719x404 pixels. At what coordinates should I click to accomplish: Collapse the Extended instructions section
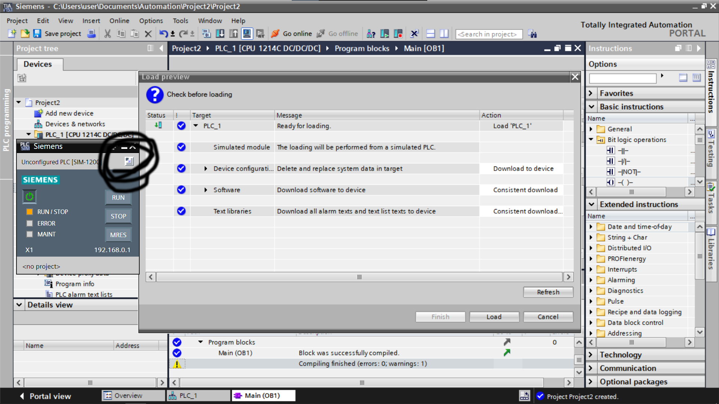click(591, 204)
